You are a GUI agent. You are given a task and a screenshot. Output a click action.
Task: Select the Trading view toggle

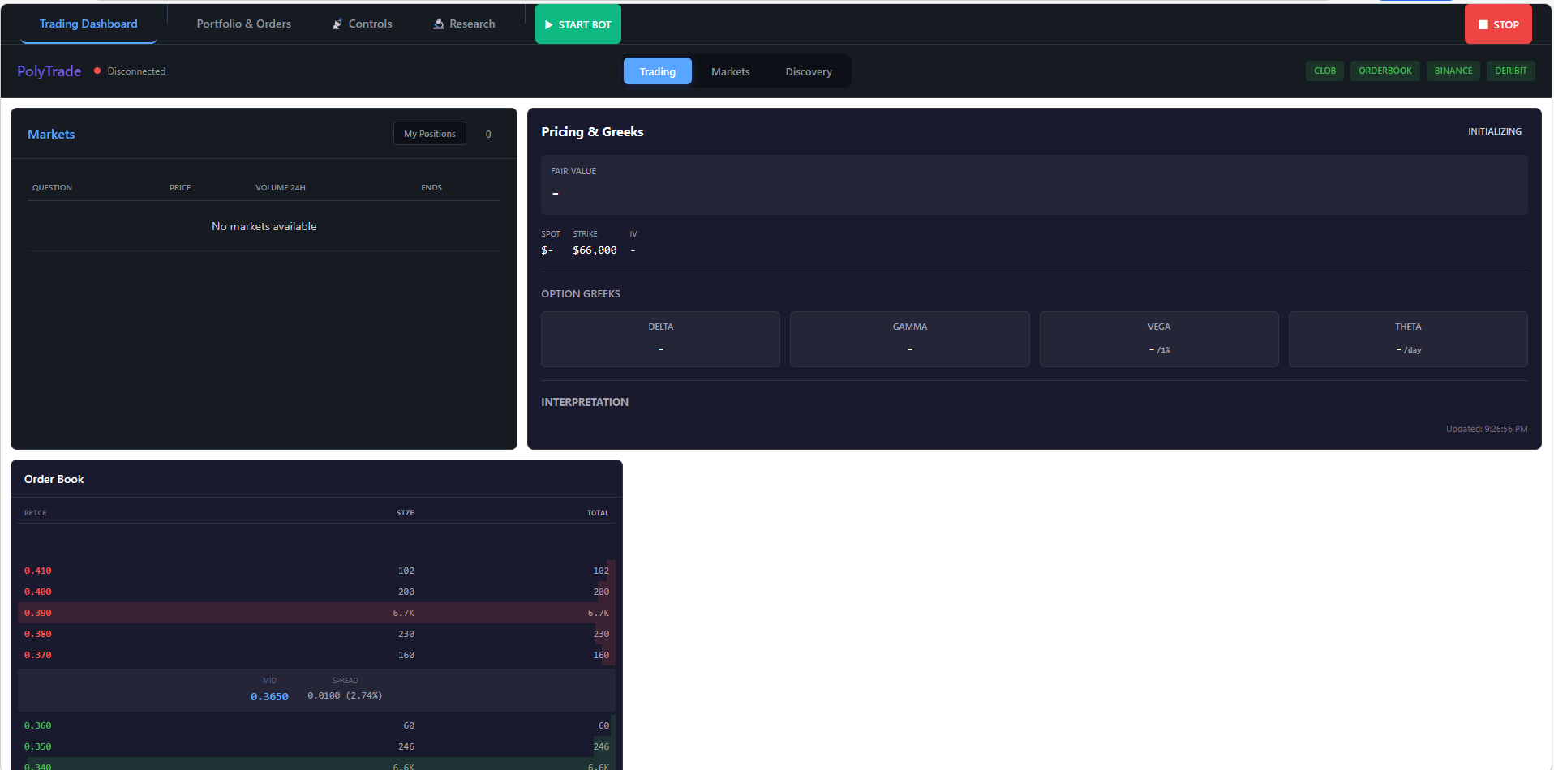658,71
